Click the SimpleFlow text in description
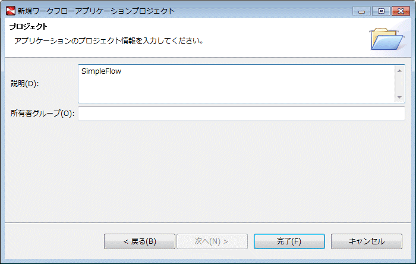 [x=101, y=71]
